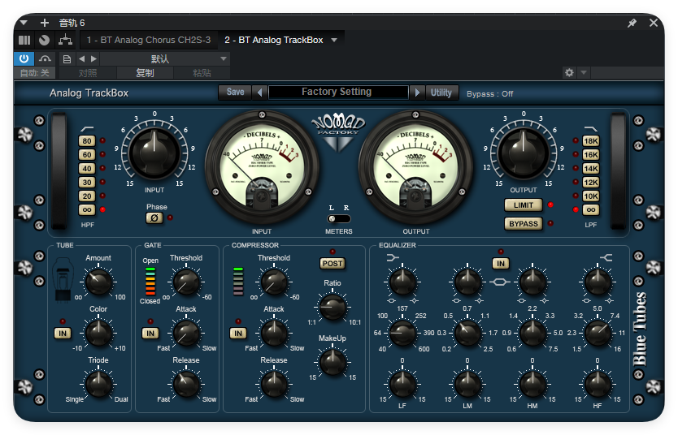The height and width of the screenshot is (435, 678).
Task: Go to next host preset arrow
Action: click(x=93, y=58)
